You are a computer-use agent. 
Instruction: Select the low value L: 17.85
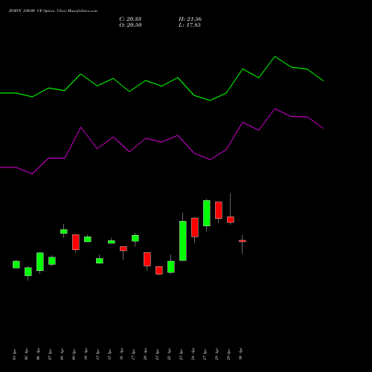tap(190, 25)
